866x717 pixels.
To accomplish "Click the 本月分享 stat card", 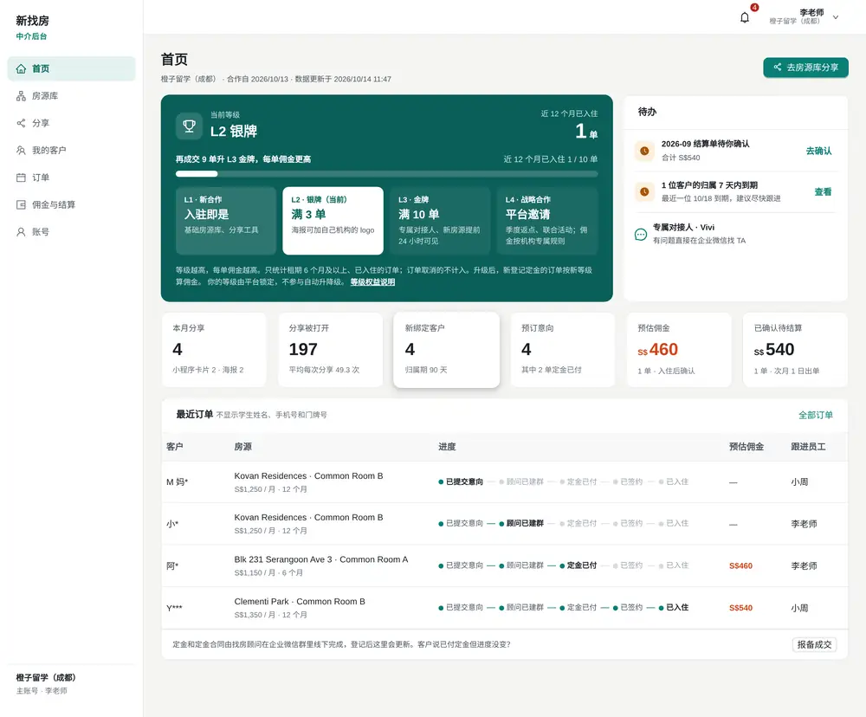I will [x=214, y=350].
